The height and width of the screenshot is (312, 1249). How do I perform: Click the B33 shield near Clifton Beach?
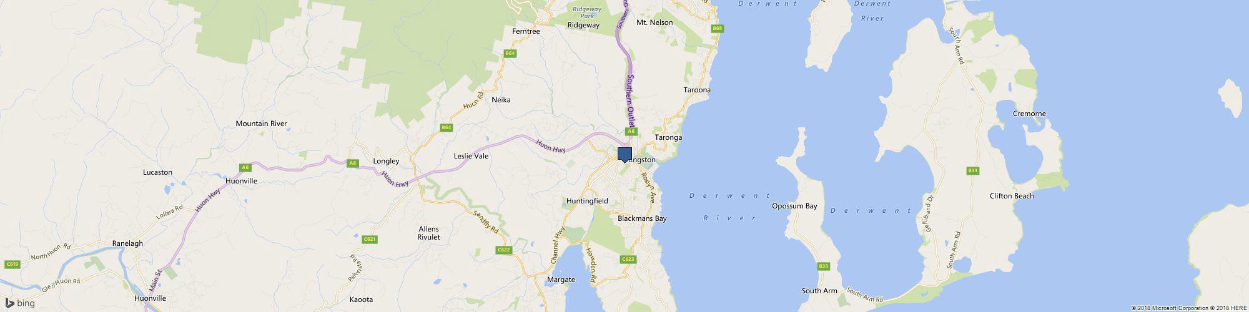[972, 170]
